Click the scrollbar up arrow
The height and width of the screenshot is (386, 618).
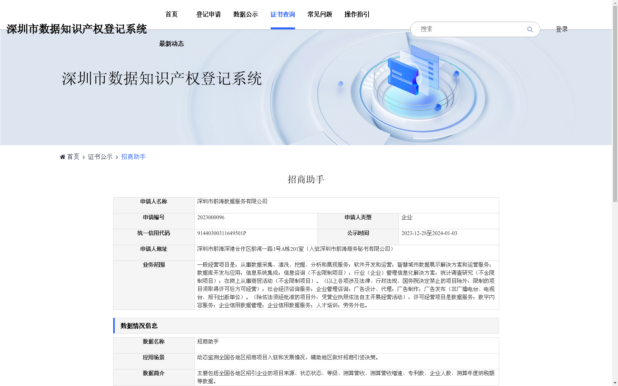click(x=615, y=3)
